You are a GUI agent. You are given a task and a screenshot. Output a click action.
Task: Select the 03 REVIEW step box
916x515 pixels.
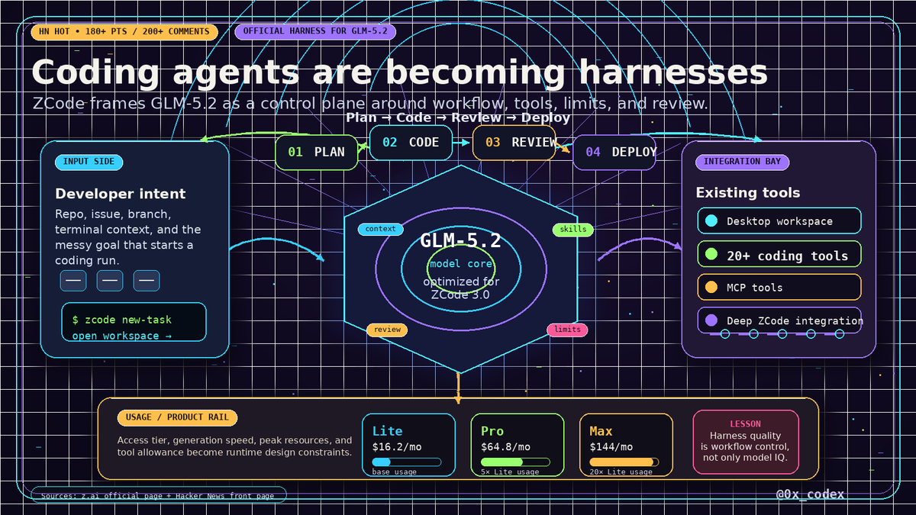pos(514,143)
